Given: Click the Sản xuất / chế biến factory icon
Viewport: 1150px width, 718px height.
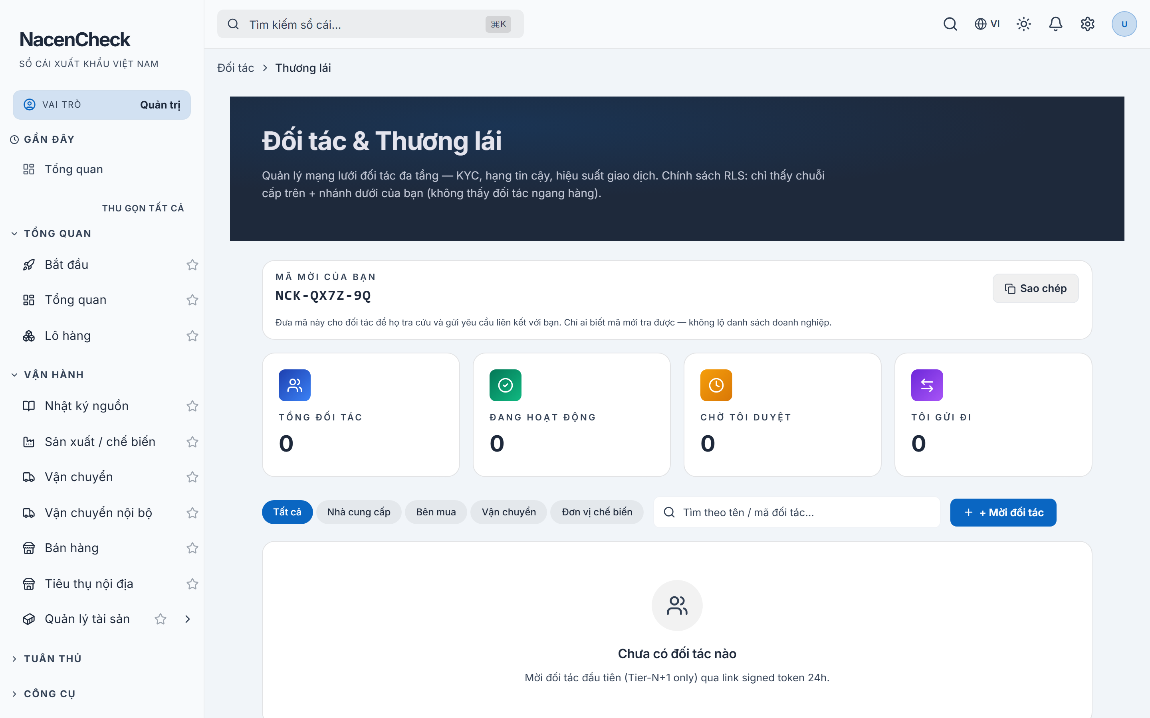Looking at the screenshot, I should coord(29,442).
